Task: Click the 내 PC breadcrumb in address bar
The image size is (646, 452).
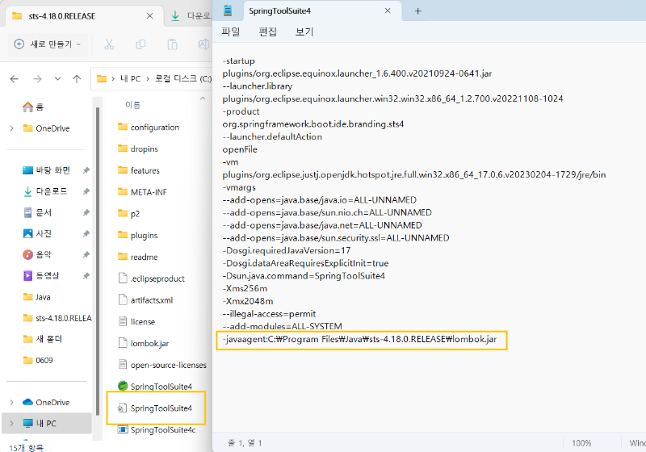Action: [x=131, y=78]
